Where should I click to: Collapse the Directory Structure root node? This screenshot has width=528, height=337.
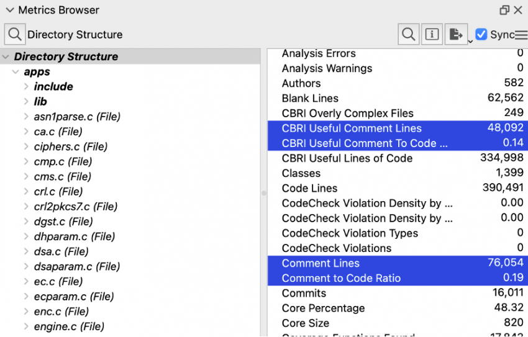pos(6,57)
